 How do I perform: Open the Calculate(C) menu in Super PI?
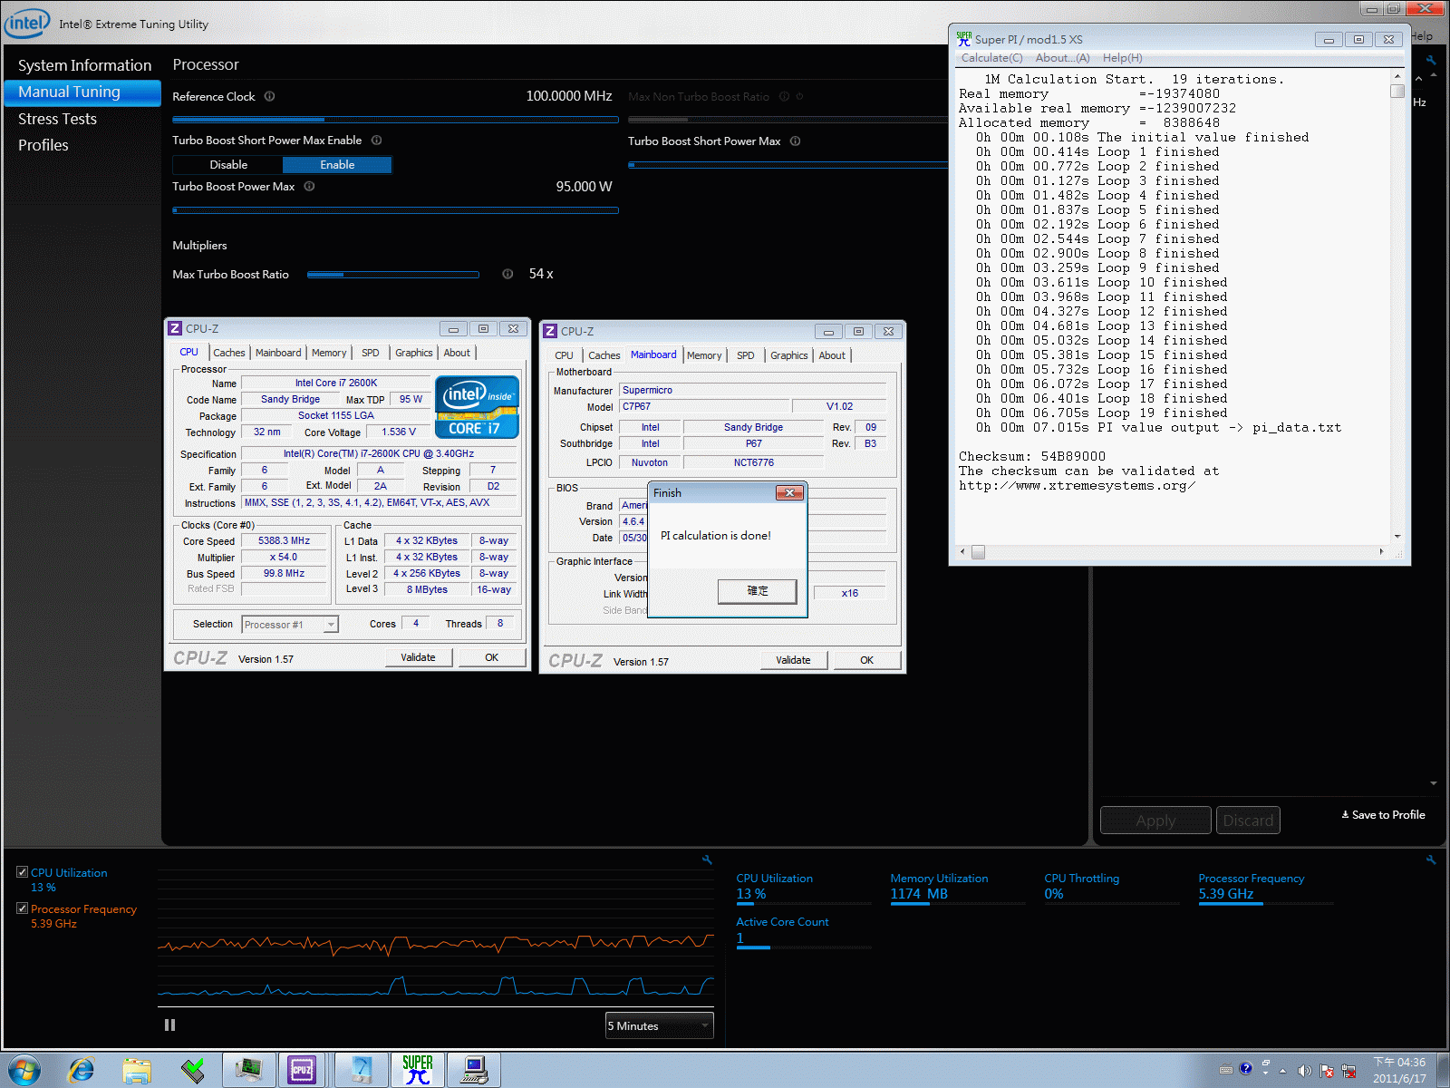[x=991, y=58]
